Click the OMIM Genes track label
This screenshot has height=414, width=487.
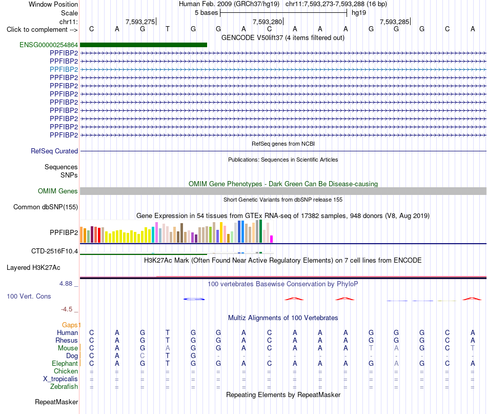tap(57, 191)
